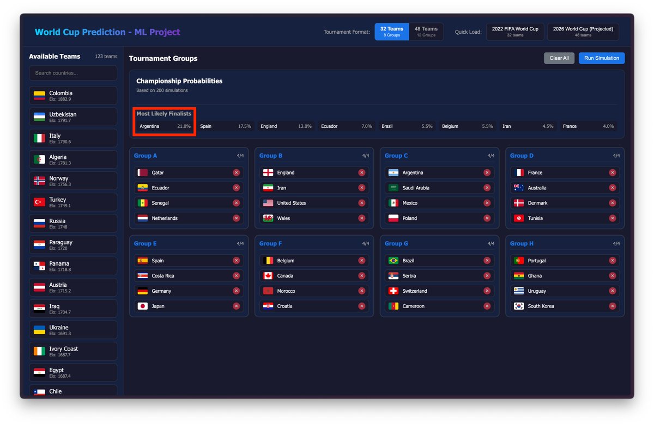Select Uzbekistan in Available Teams

73,117
